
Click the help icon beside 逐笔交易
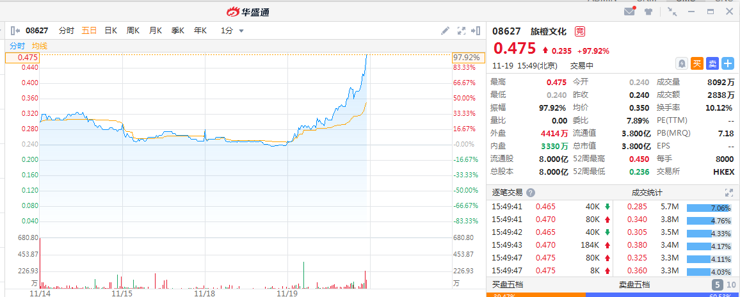(x=531, y=193)
